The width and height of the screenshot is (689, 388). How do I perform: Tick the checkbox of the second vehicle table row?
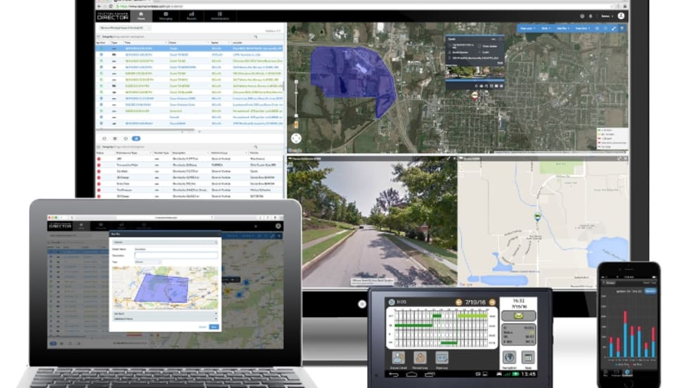click(x=102, y=55)
